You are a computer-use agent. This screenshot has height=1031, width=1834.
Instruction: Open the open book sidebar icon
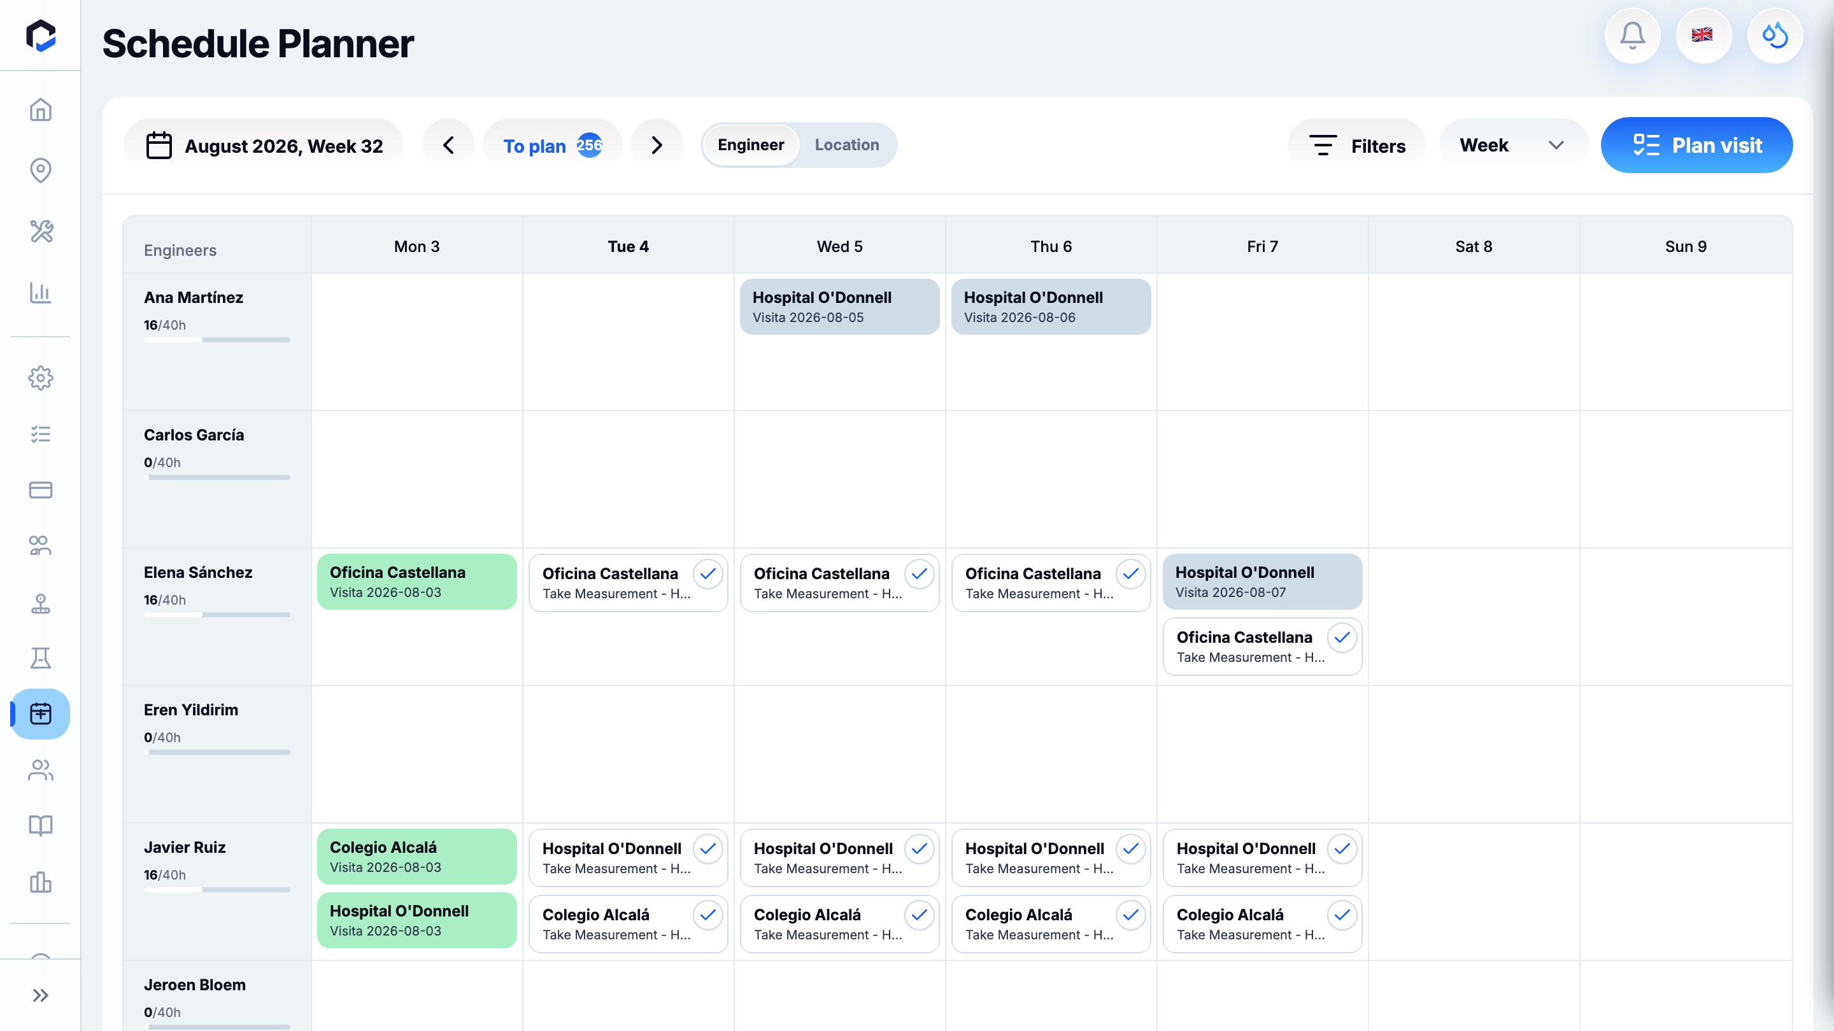[41, 825]
